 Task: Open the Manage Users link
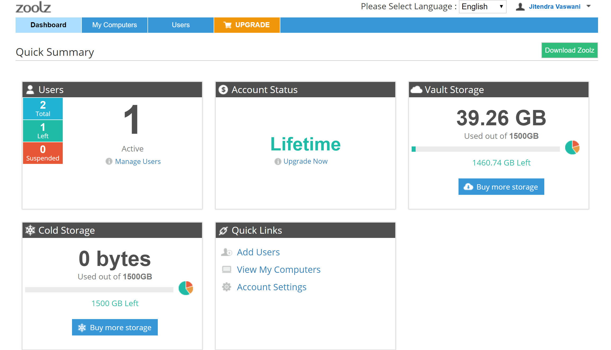138,161
